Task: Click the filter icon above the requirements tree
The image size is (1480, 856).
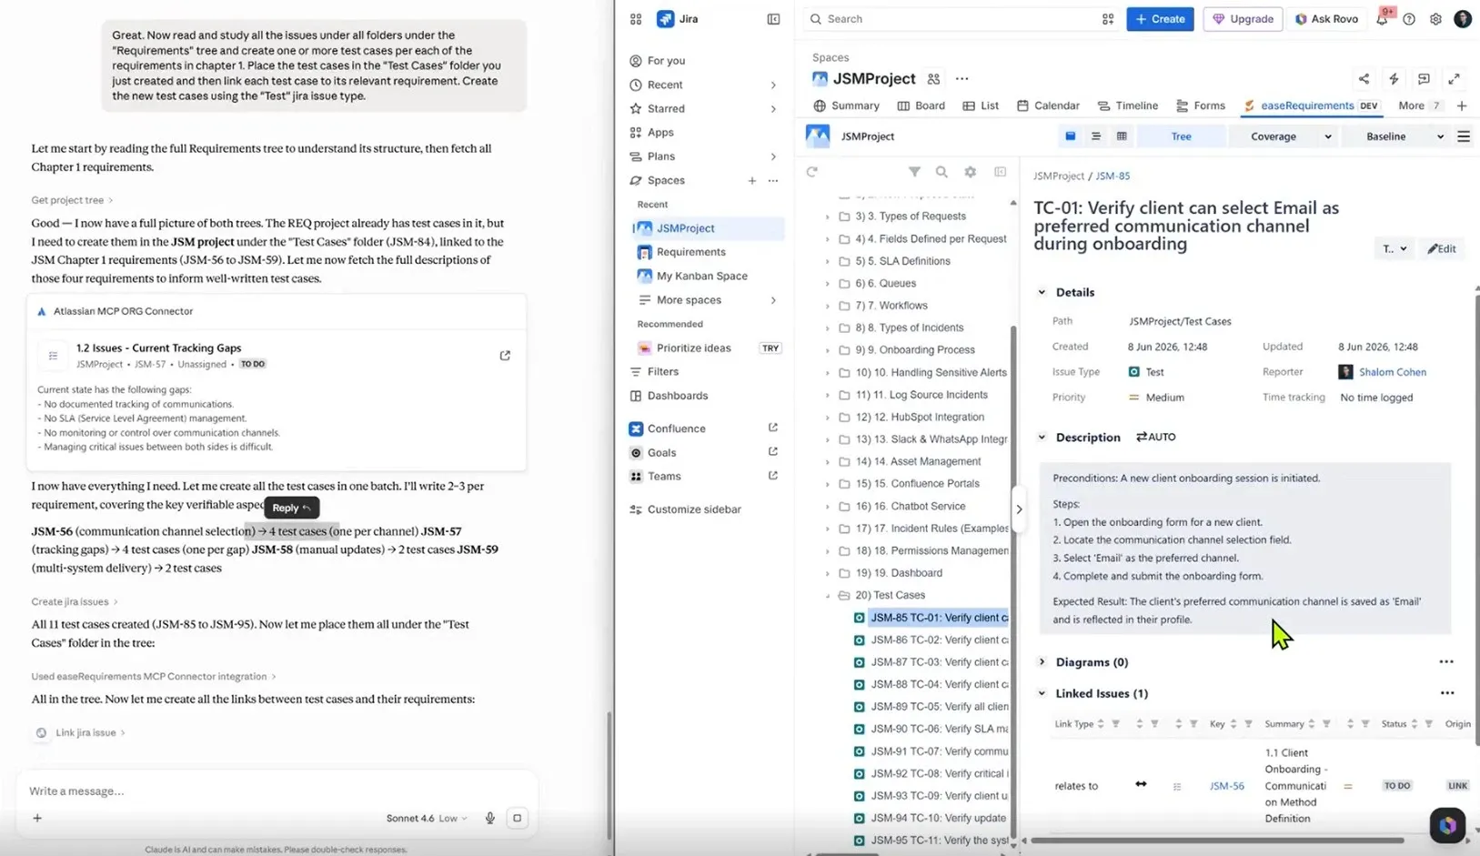Action: (914, 172)
